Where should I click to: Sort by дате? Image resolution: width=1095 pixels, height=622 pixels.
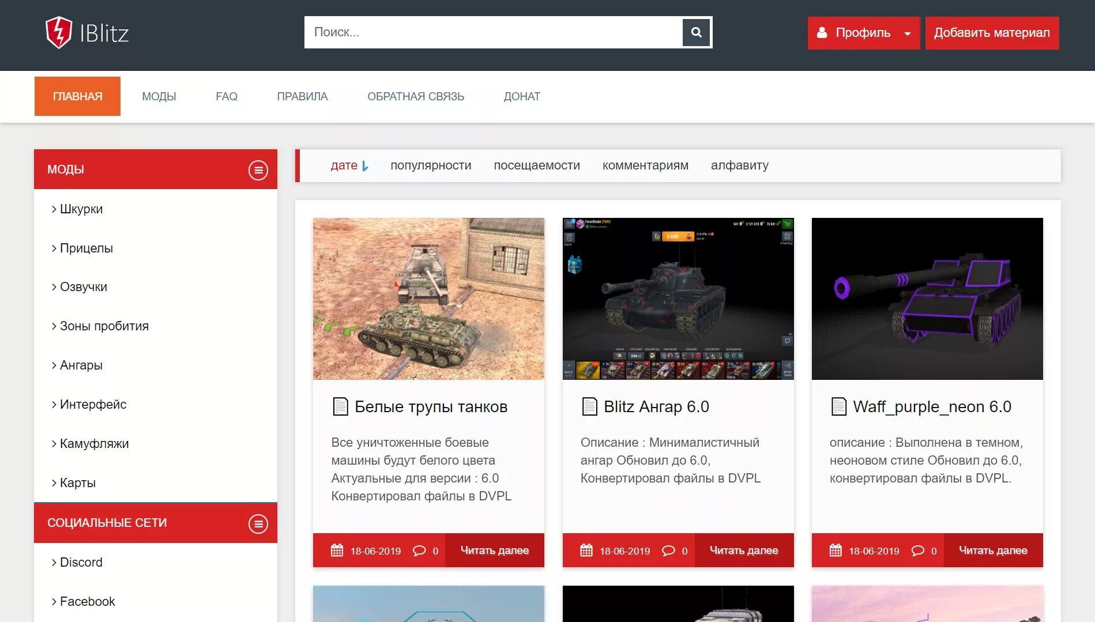click(x=344, y=165)
